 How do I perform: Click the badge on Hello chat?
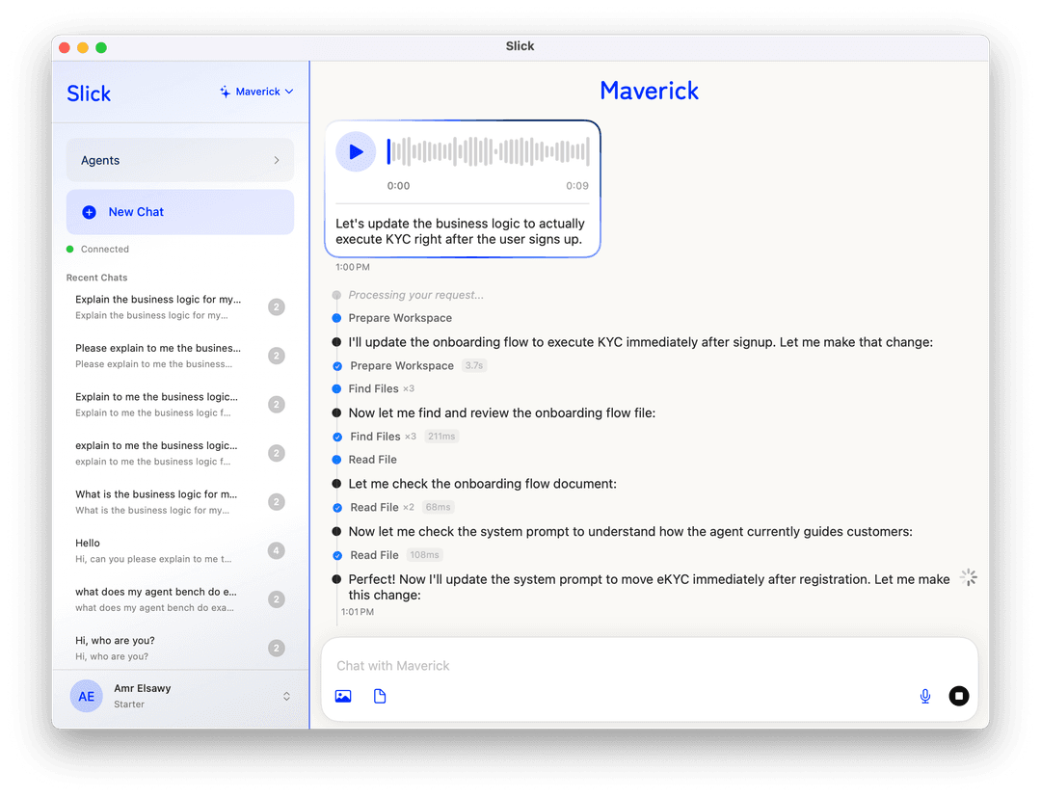[277, 551]
